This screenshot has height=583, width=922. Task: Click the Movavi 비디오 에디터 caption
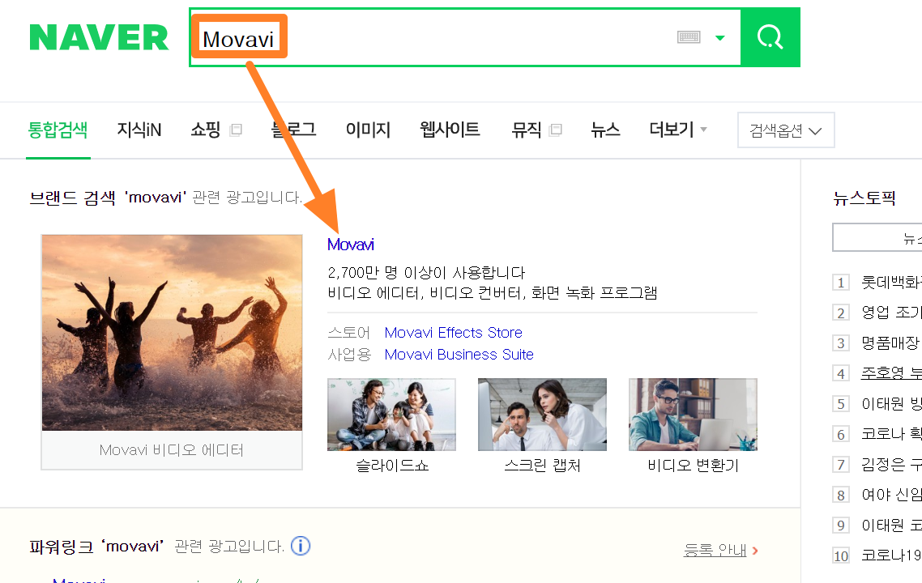tap(172, 450)
